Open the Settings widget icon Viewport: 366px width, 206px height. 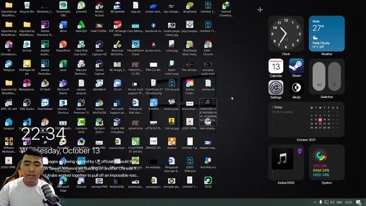pos(276,88)
